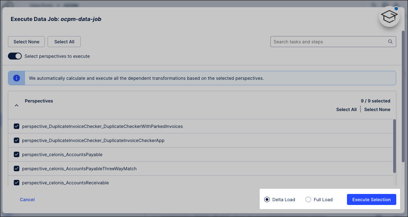Image resolution: width=408 pixels, height=217 pixels.
Task: Uncheck perspective_celonis_AccountsPayable checkbox
Action: [x=17, y=154]
